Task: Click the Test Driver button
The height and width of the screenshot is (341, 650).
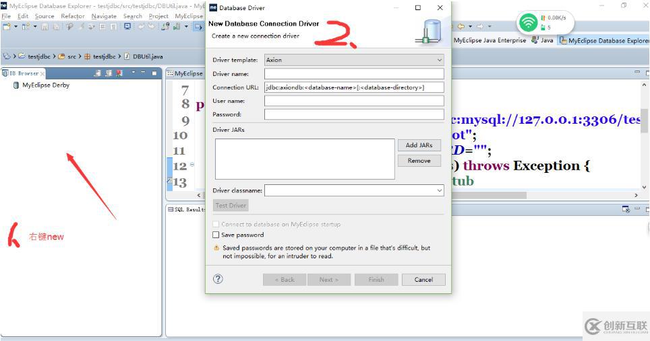Action: 231,205
